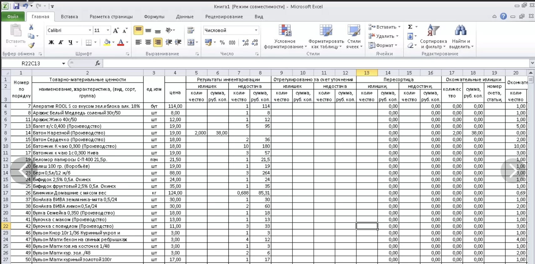The height and width of the screenshot is (264, 535).
Task: Click the AutoSum sigma icon
Action: [410, 27]
